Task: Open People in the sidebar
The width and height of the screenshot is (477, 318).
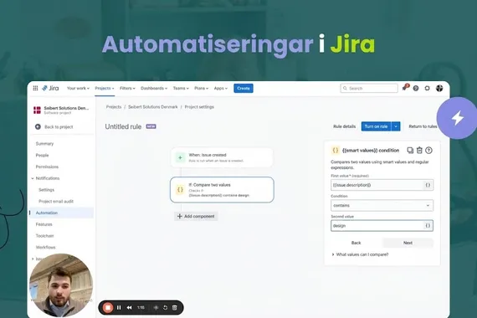Action: [x=43, y=155]
